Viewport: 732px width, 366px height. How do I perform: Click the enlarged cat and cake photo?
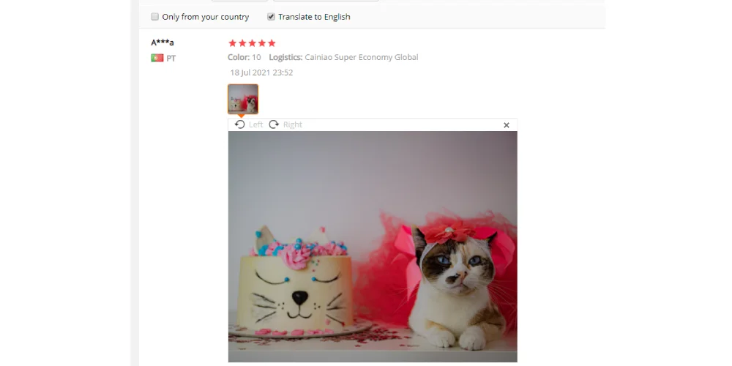(x=373, y=247)
